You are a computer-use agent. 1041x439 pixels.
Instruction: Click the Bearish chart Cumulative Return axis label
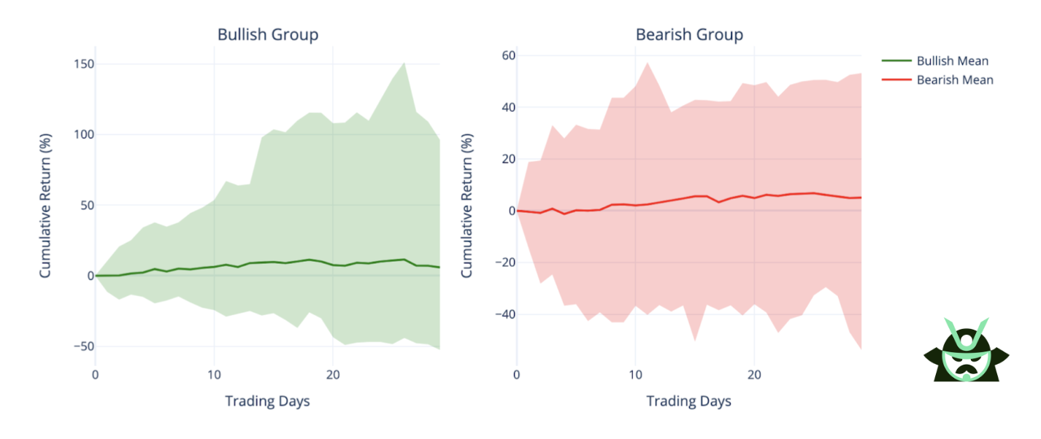(466, 206)
